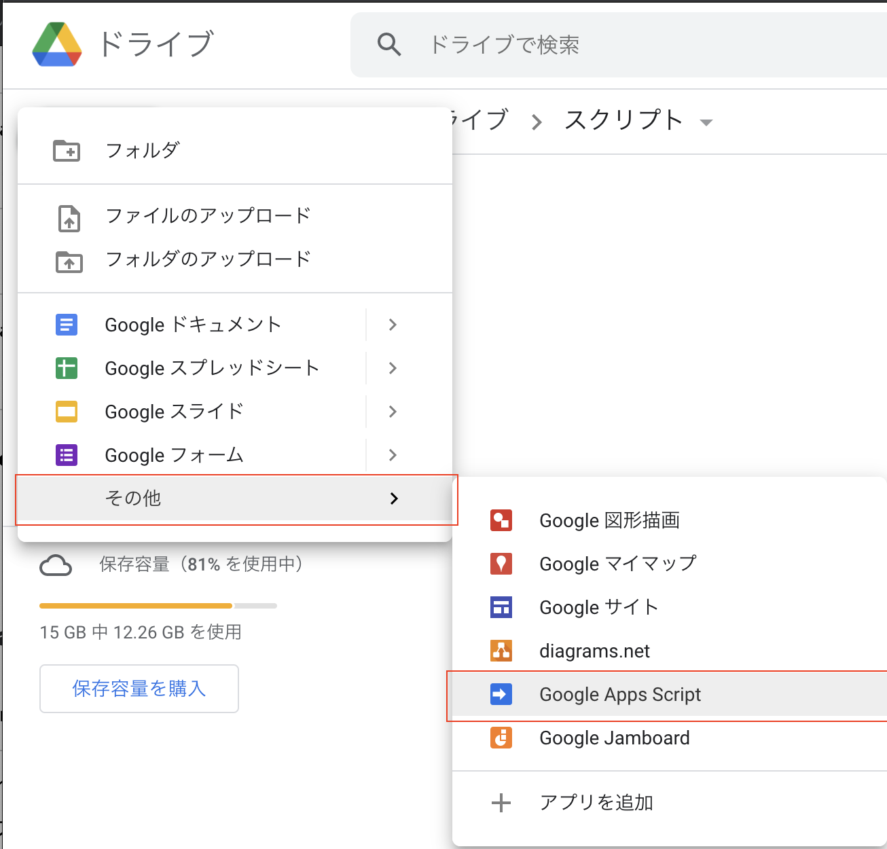Expand the Google フォーム submenu arrow
887x849 pixels.
coord(393,455)
